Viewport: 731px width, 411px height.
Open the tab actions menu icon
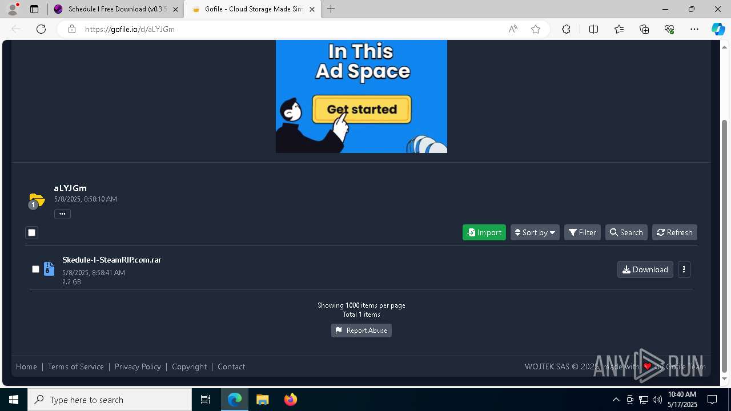[34, 9]
